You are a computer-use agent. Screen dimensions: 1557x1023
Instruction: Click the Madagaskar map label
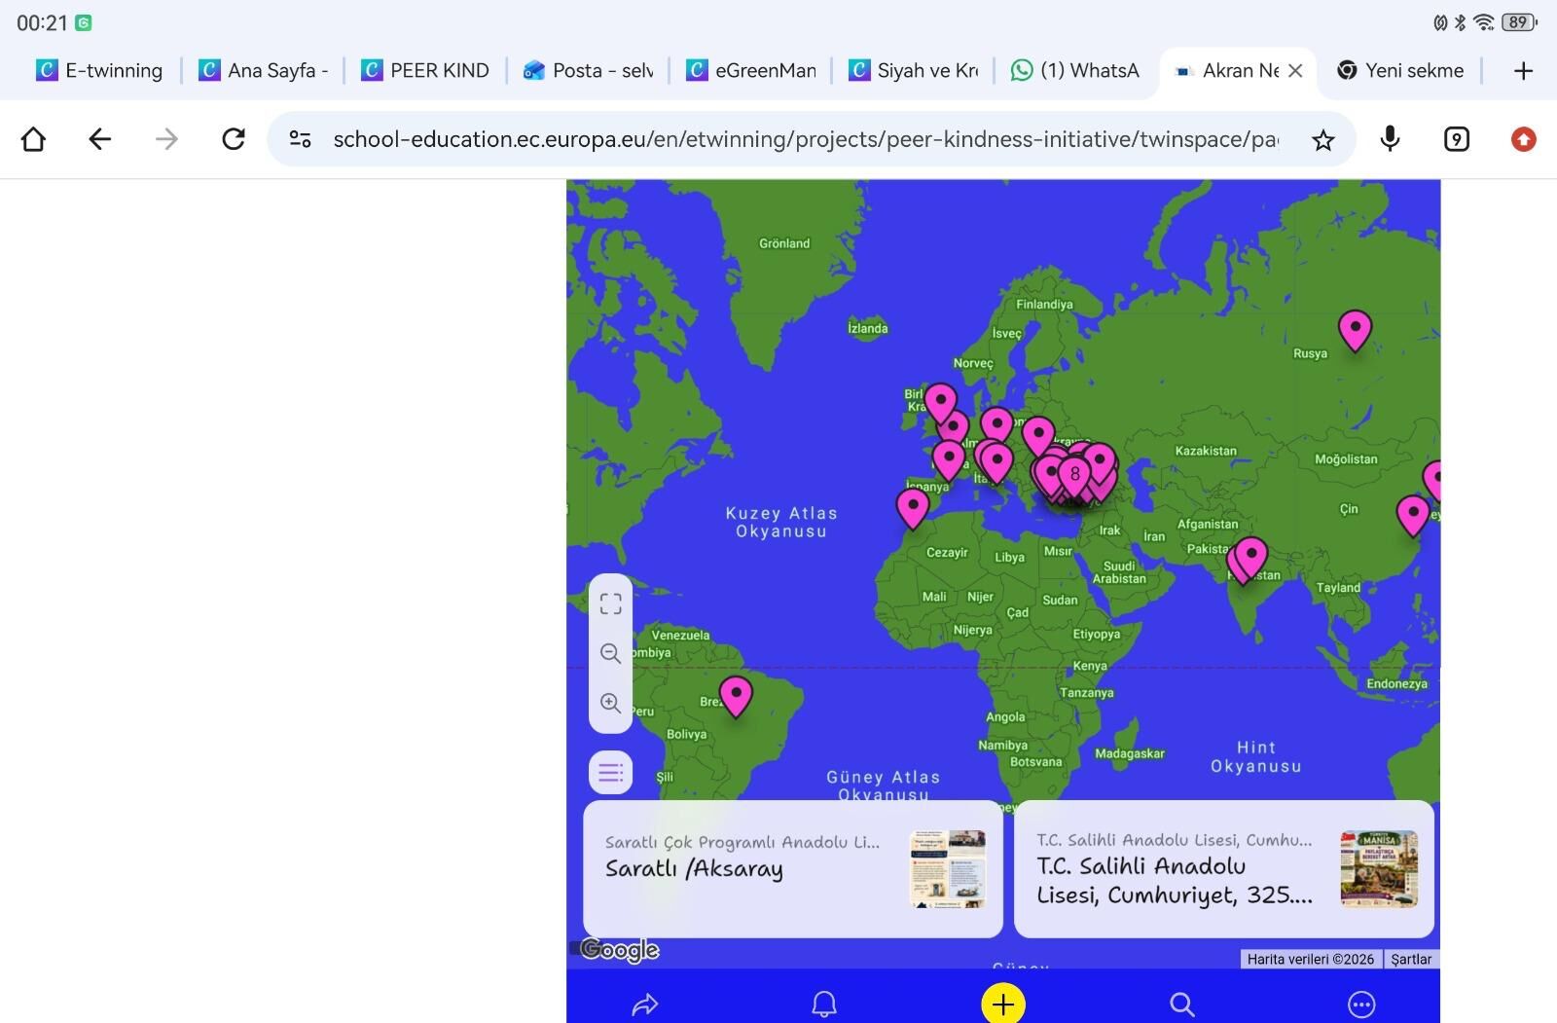(1130, 753)
